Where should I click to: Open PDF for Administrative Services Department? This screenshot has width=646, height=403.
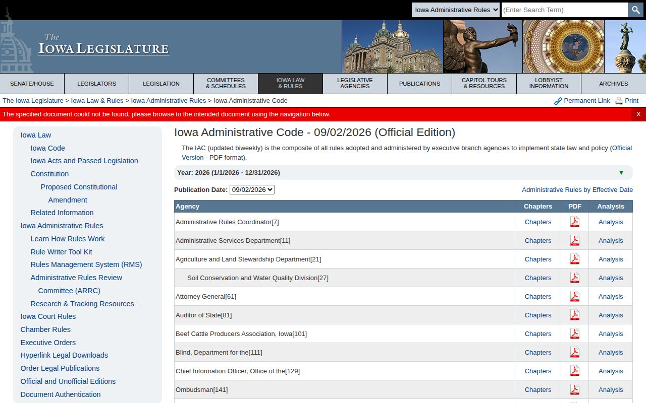click(575, 241)
